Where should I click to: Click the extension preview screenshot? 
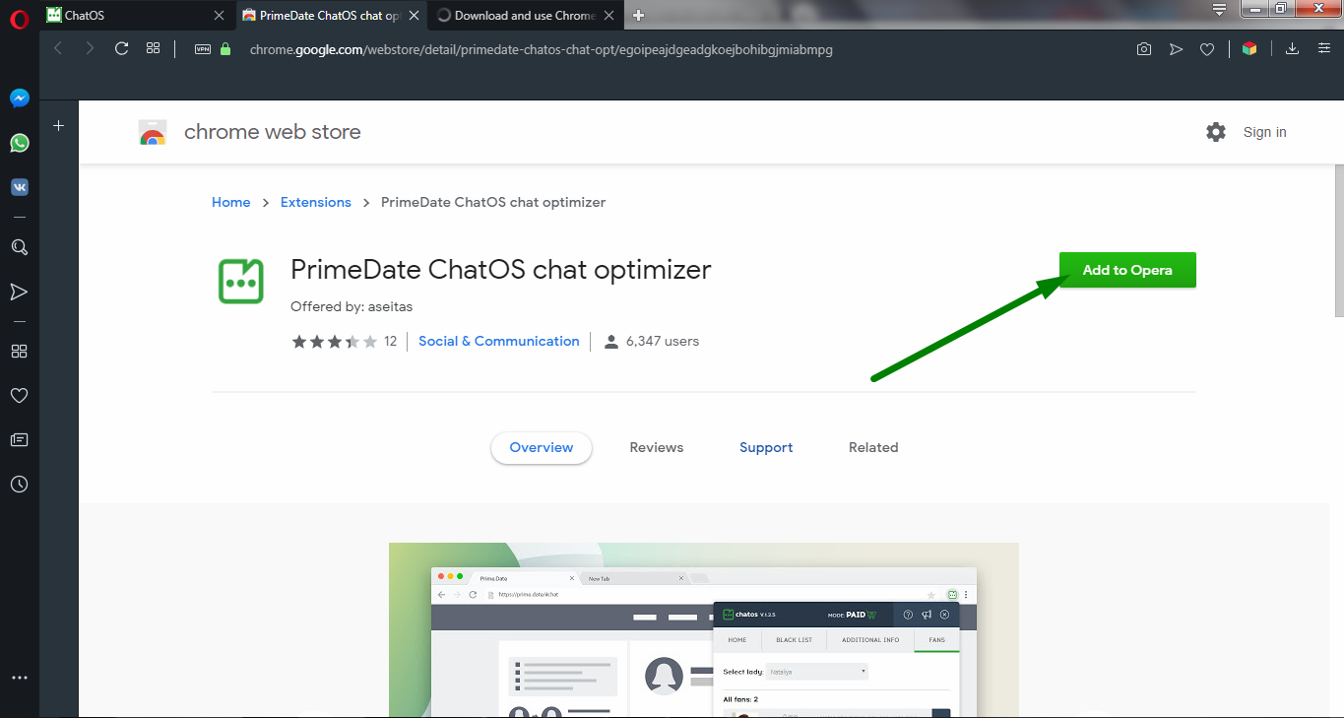[x=704, y=630]
